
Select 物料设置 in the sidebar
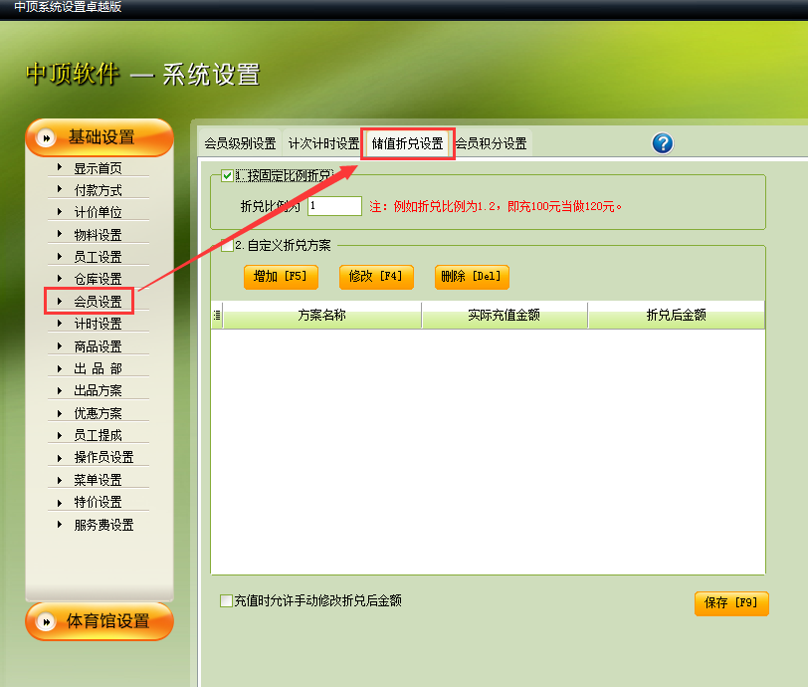(x=98, y=235)
